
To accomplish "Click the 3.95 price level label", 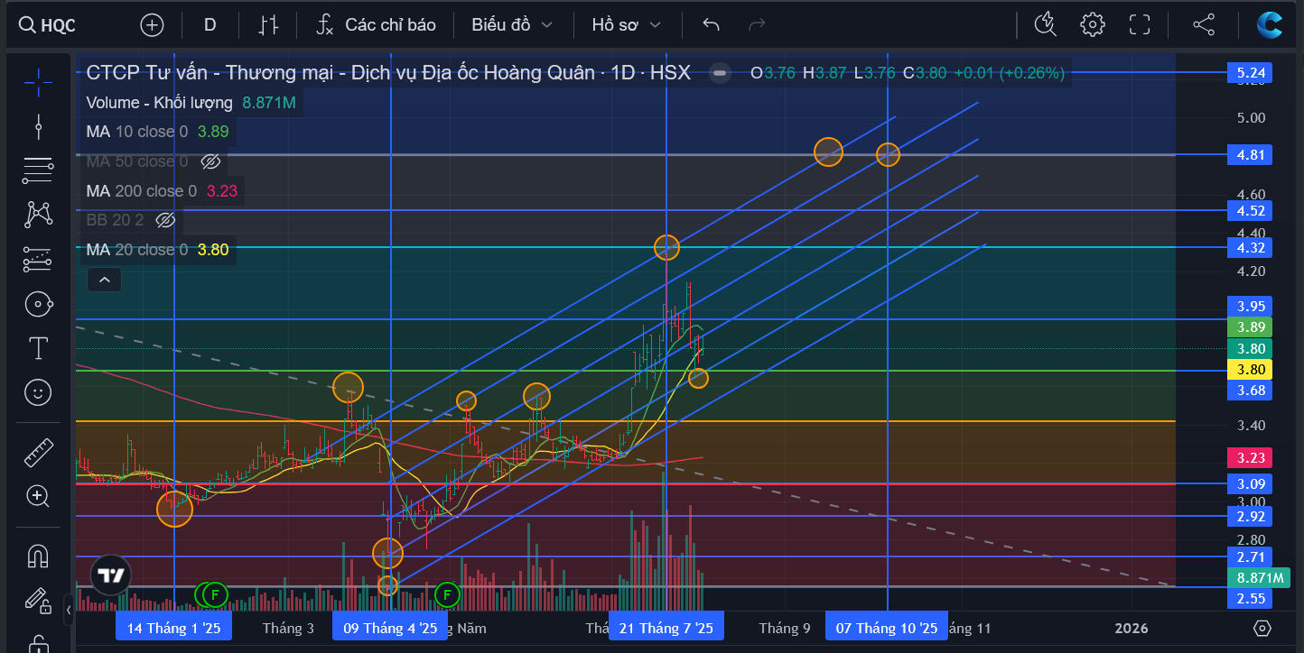I will (x=1250, y=306).
